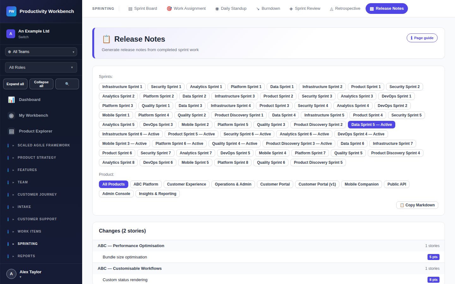Select Infrastructure Sprint 1 chip

[122, 87]
